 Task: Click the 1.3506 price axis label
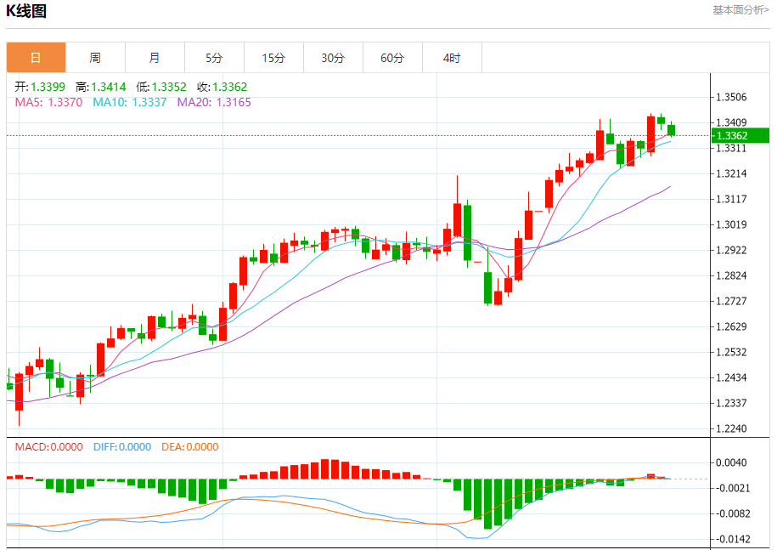tap(731, 97)
